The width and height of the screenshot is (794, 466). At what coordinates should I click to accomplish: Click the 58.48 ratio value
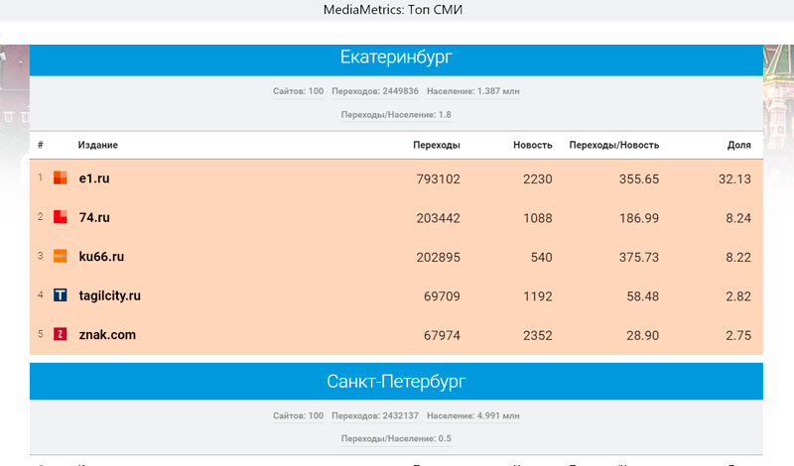click(x=642, y=296)
